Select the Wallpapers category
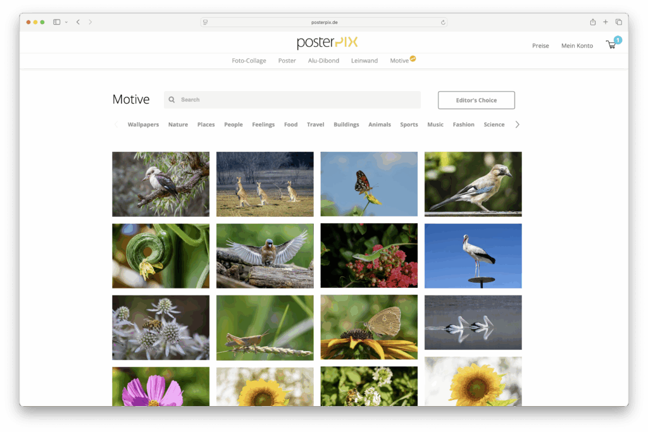This screenshot has height=432, width=648. [143, 125]
